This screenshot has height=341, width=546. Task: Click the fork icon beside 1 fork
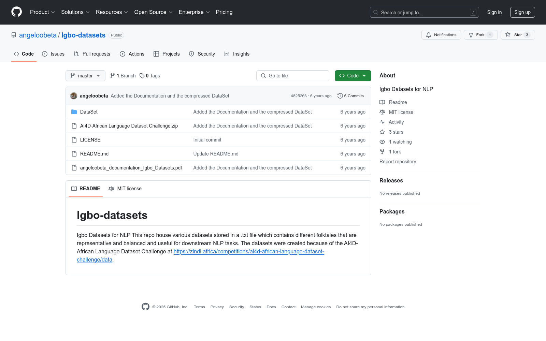pyautogui.click(x=382, y=152)
